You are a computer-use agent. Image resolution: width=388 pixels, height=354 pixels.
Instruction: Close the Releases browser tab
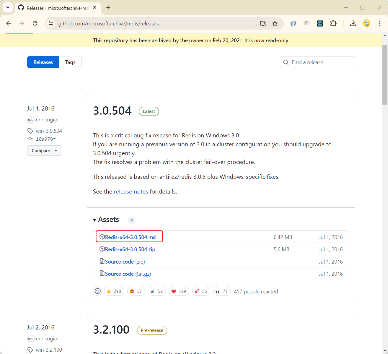95,7
